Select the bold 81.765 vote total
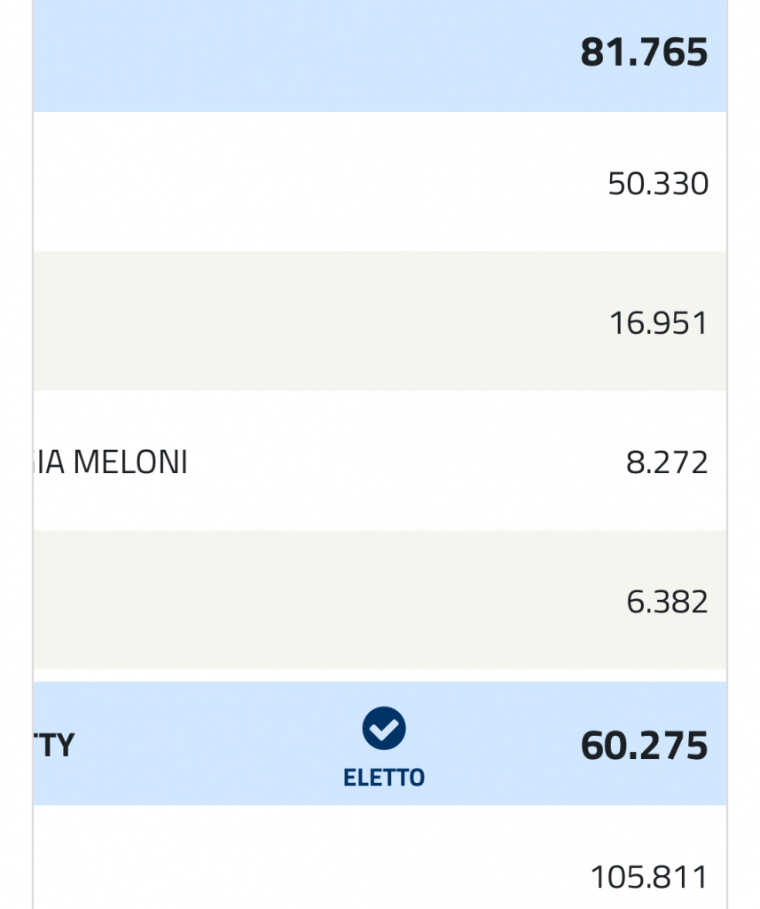The width and height of the screenshot is (760, 909). tap(644, 51)
